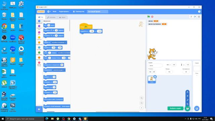Viewport: 215px width, 121px height.
Task: Select the Звук magenta block category
Action: pos(39,33)
